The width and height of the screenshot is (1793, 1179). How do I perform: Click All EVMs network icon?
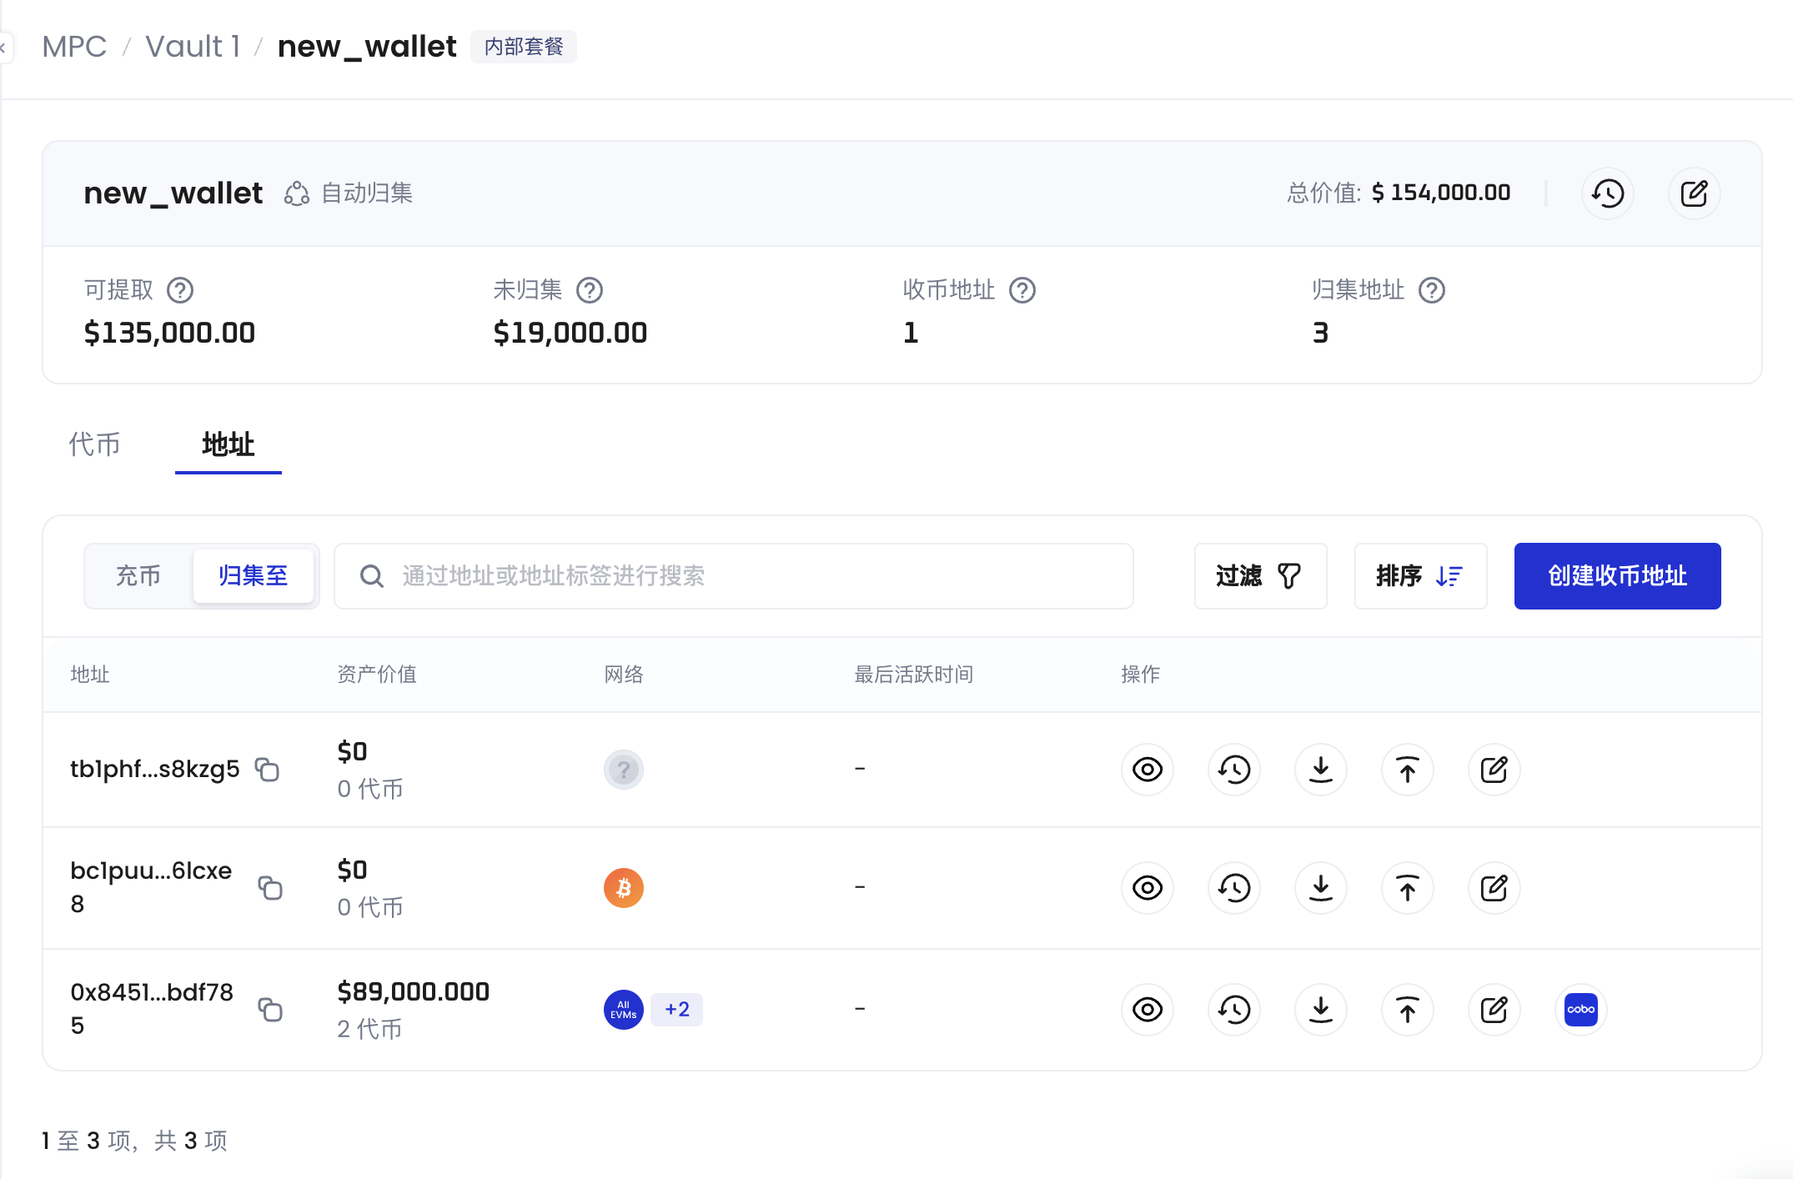point(624,1009)
